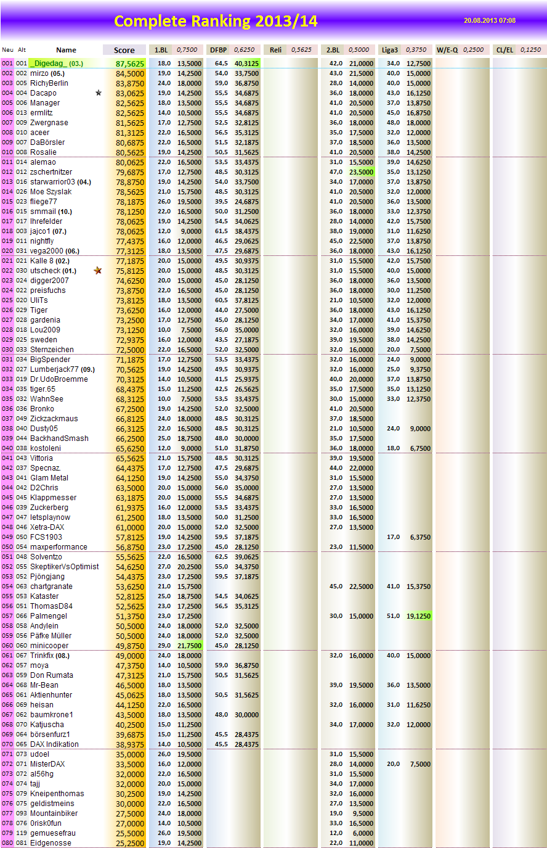Viewport: 547px width, 848px height.
Task: Click the green highlighted value 23,5000
Action: tap(361, 172)
